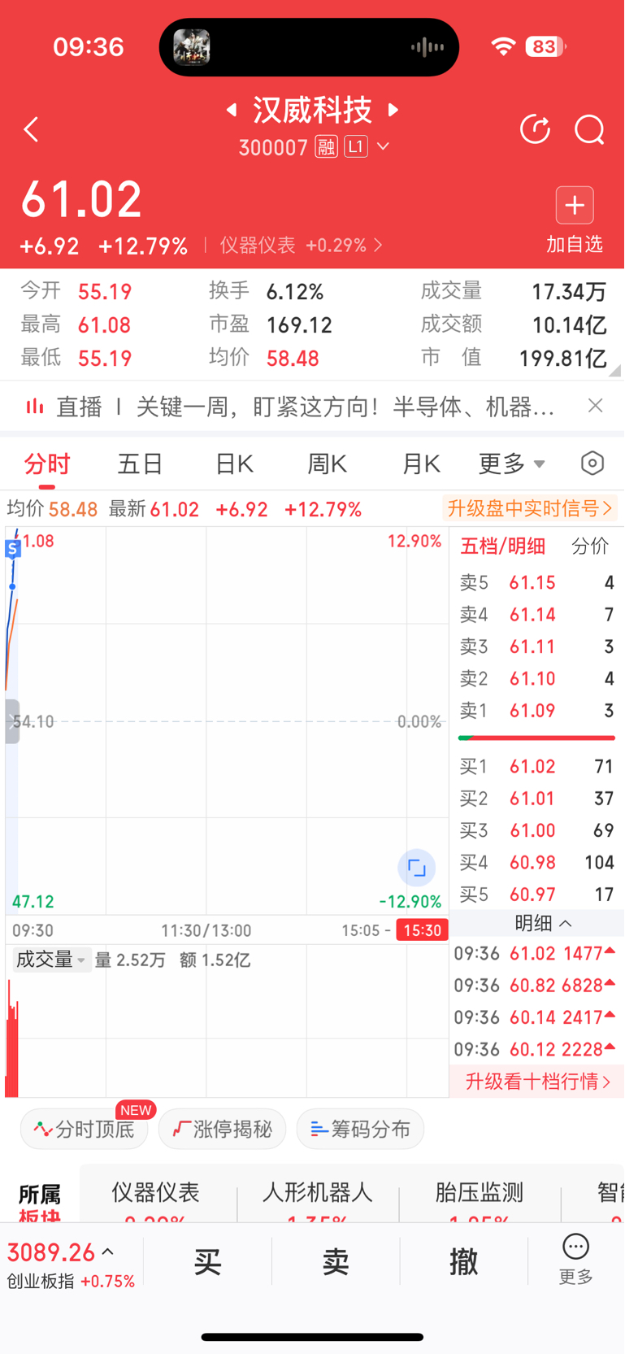Expand the chart's left side handle
Screen dimensions: 625x1354
point(11,721)
